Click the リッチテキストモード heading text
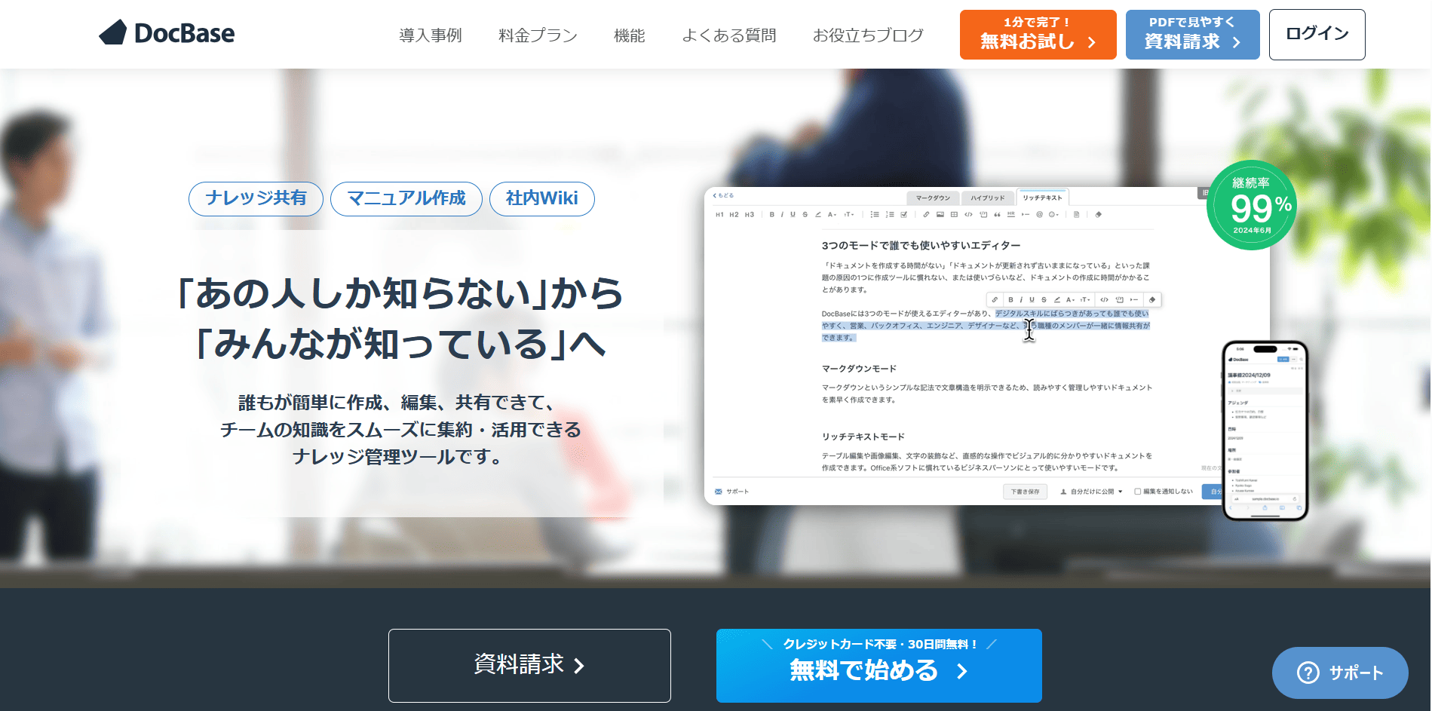Image resolution: width=1432 pixels, height=711 pixels. pos(863,437)
